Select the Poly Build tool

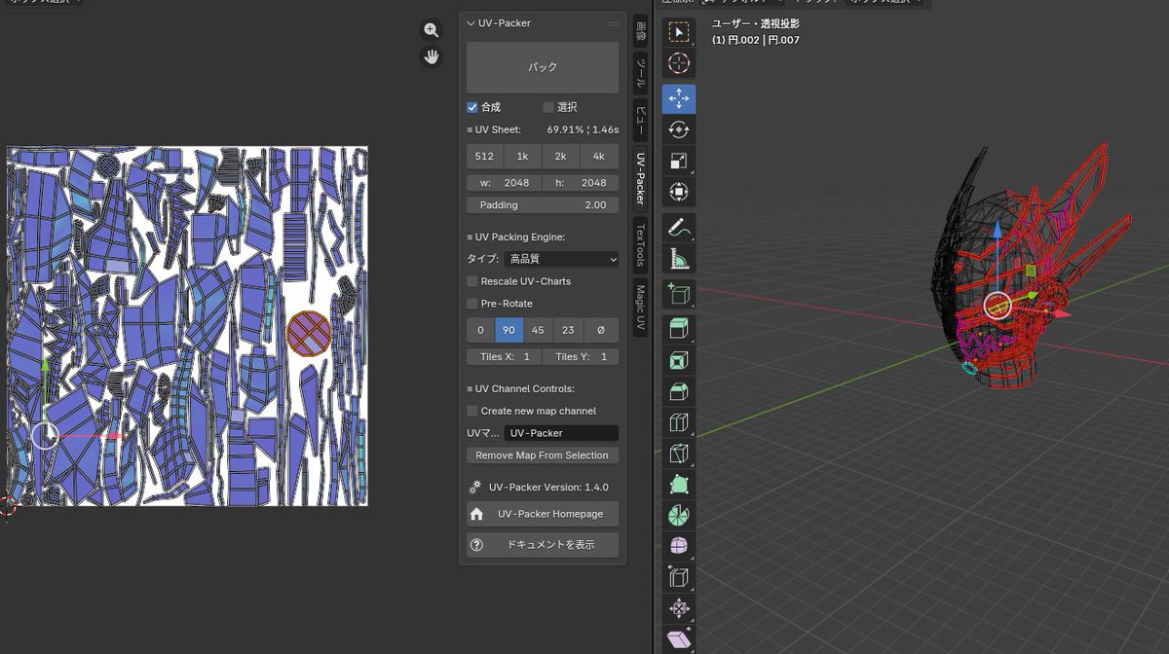tap(679, 485)
